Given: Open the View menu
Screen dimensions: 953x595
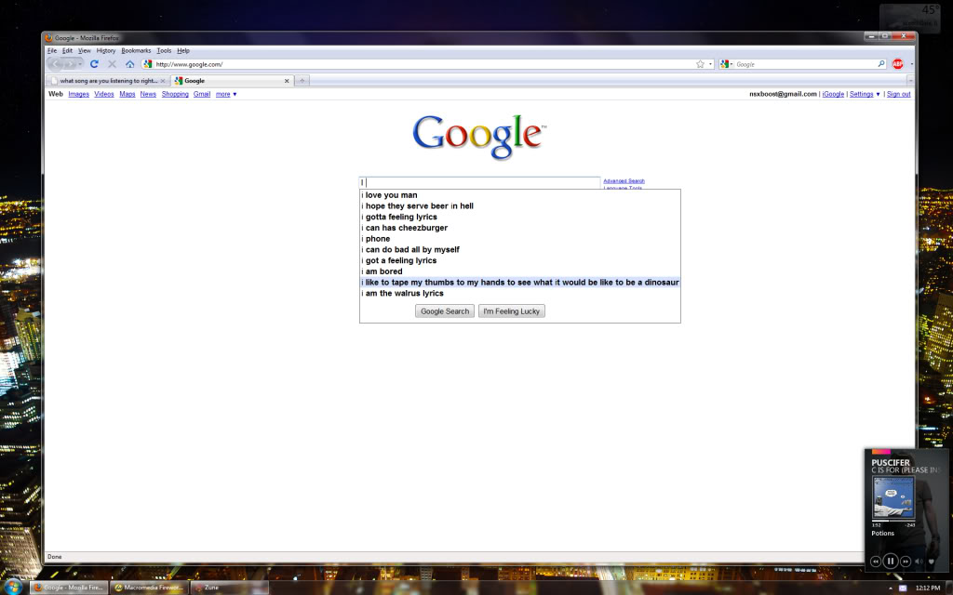Looking at the screenshot, I should (84, 50).
